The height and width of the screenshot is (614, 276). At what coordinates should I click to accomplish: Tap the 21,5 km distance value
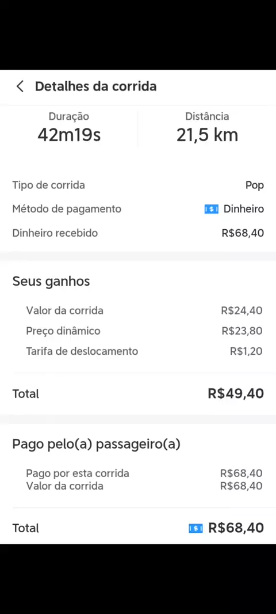tap(207, 135)
